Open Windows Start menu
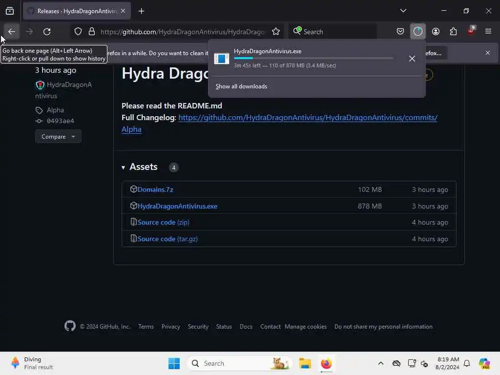Screen dimensions: 500x375 (x=174, y=363)
